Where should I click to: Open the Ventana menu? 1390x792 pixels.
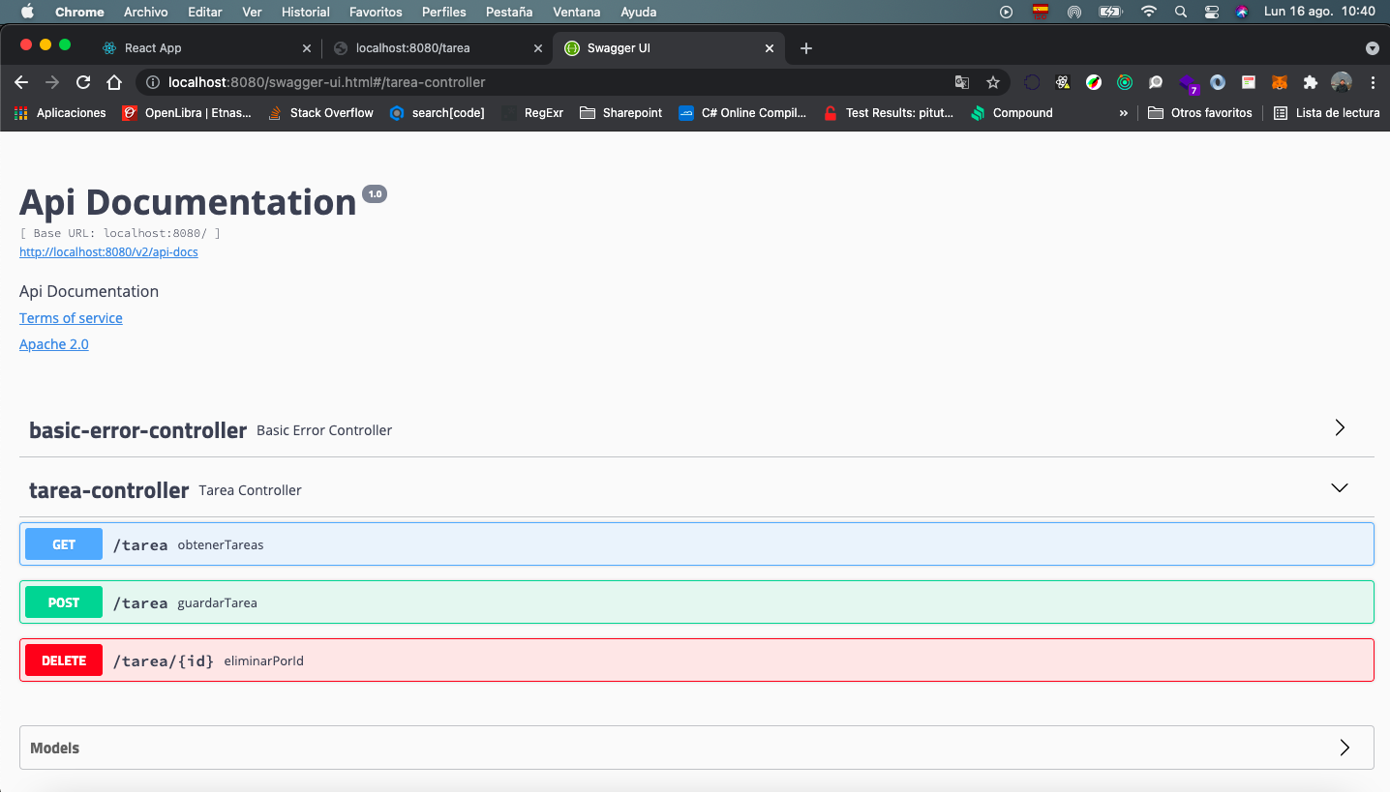pyautogui.click(x=577, y=12)
